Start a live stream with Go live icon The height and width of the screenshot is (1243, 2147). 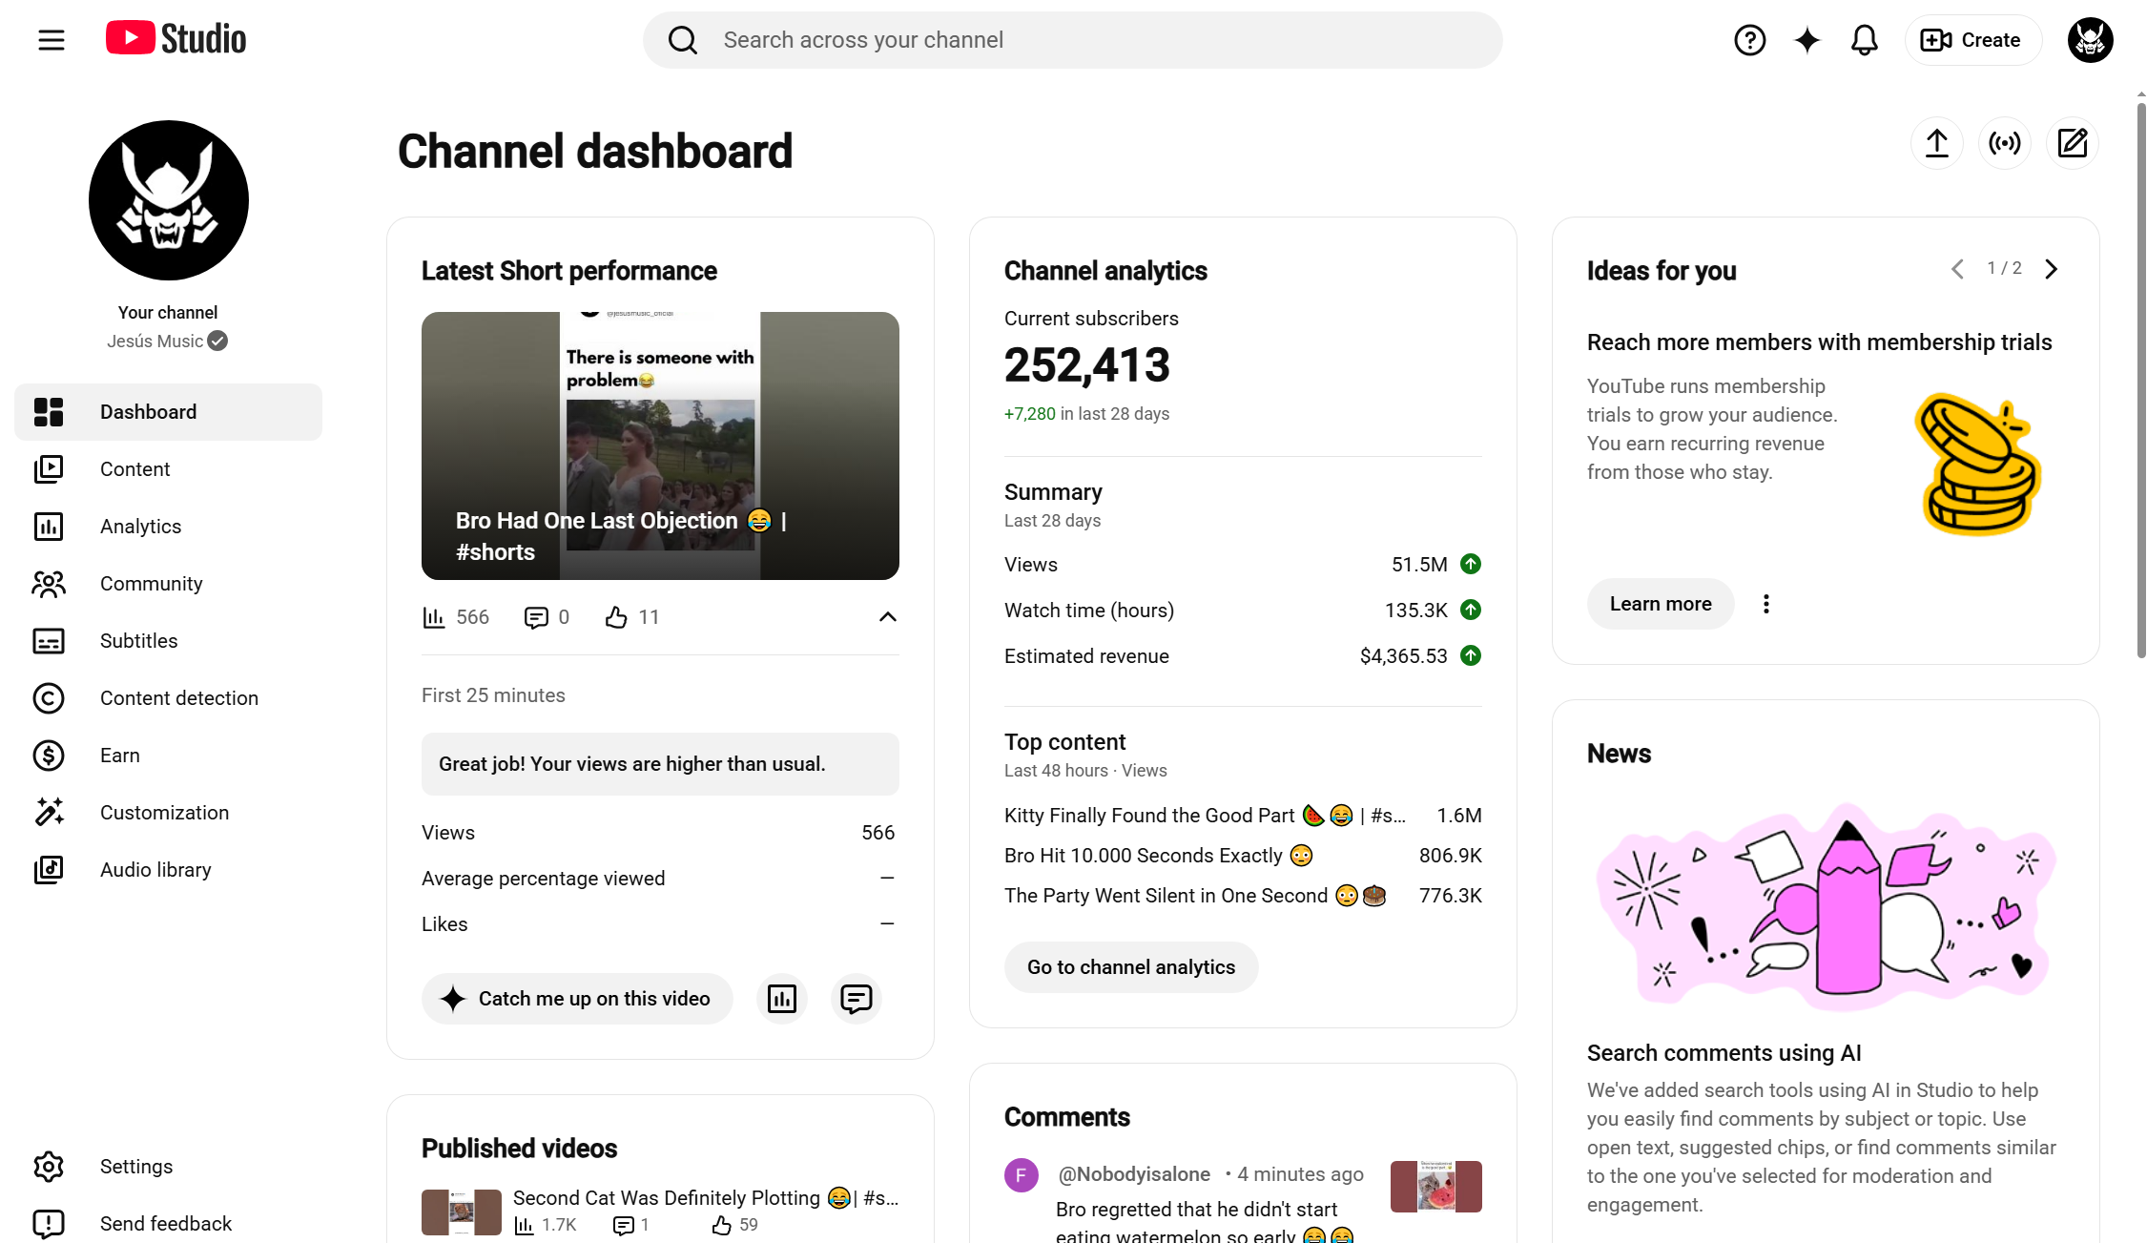tap(2004, 143)
